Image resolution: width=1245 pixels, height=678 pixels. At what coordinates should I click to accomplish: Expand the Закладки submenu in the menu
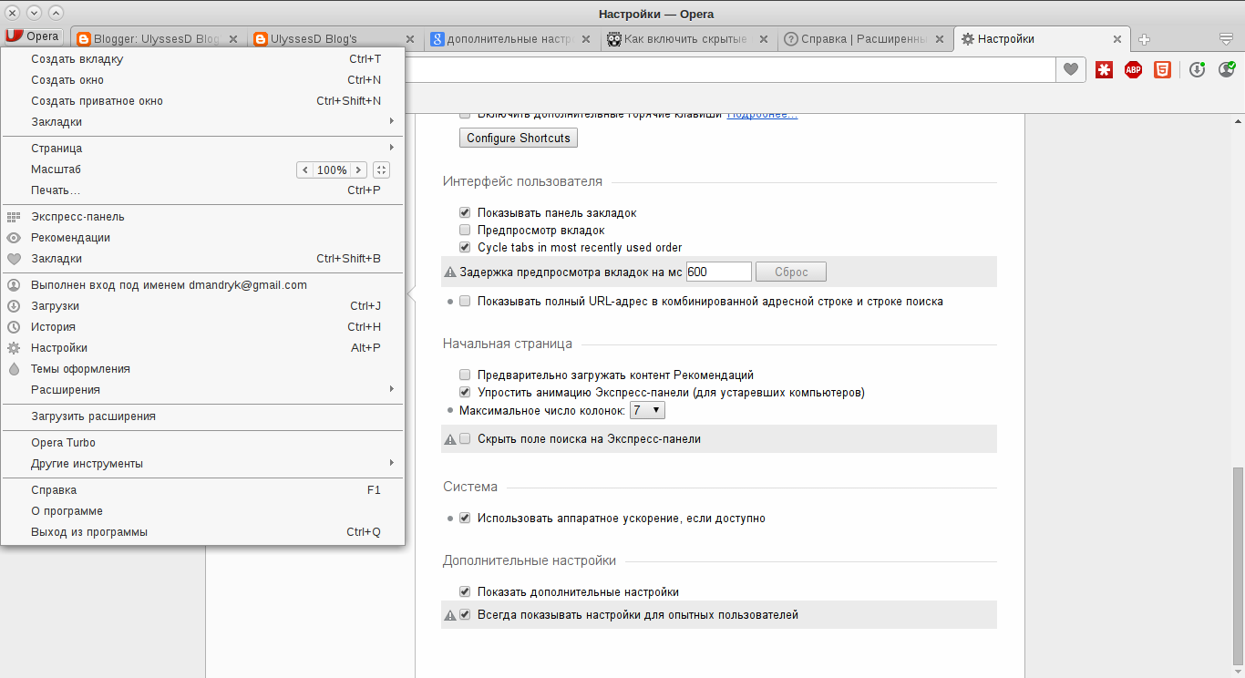click(57, 121)
